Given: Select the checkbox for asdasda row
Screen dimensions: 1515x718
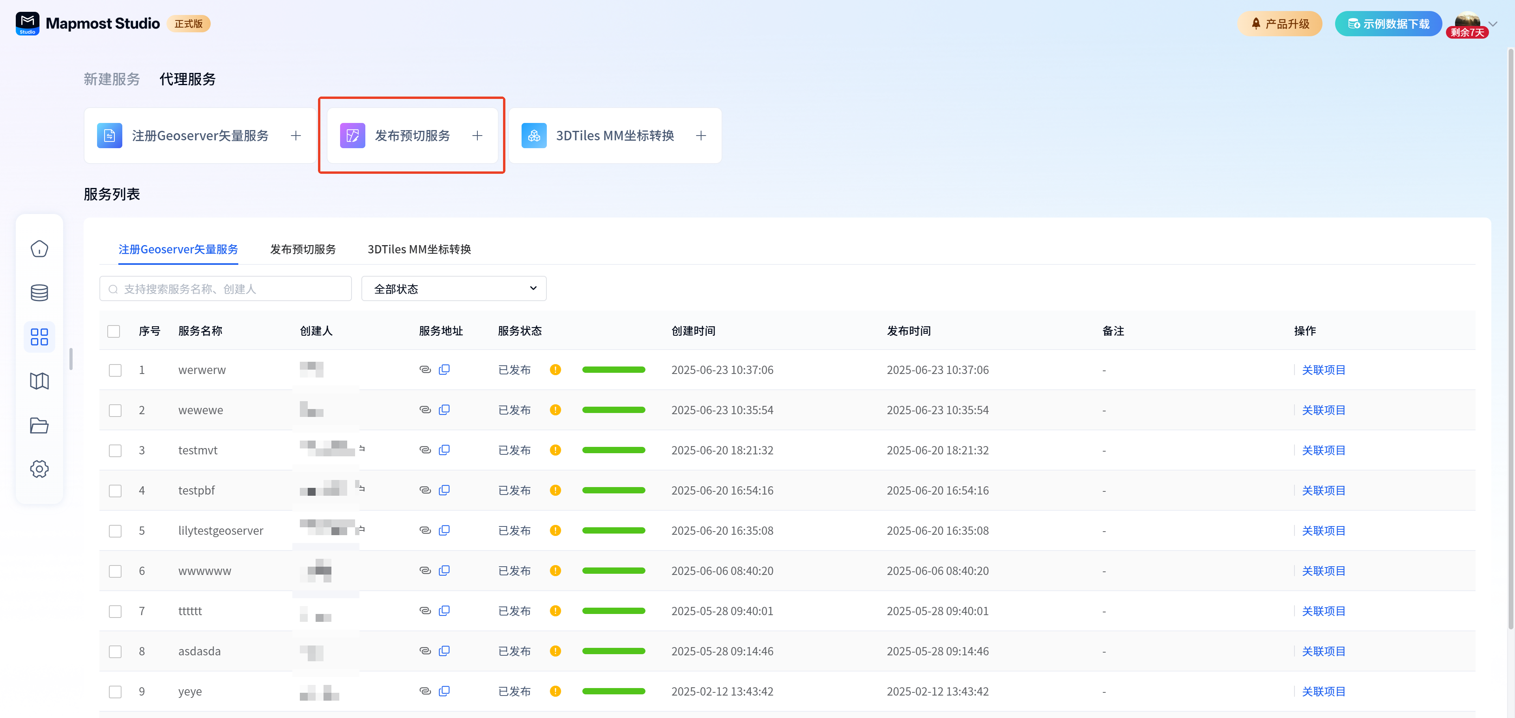Looking at the screenshot, I should [x=115, y=652].
